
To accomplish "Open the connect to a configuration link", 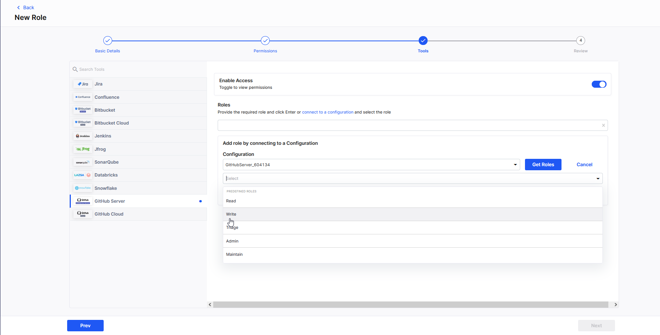I will (x=328, y=112).
